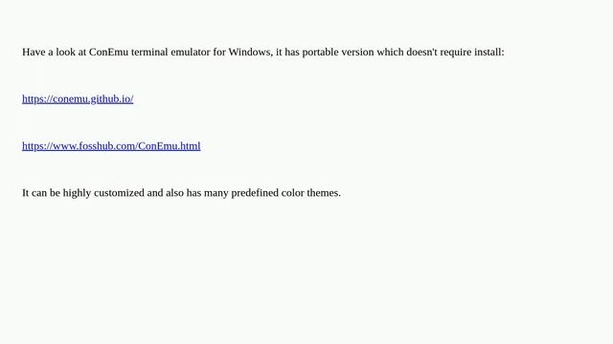Click the word "themes." ending the last sentence

324,193
